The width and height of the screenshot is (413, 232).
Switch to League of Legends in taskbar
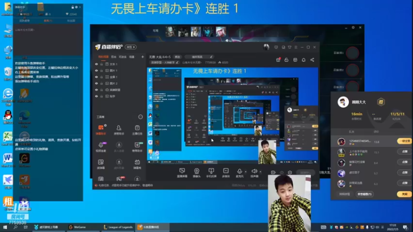pos(118,227)
